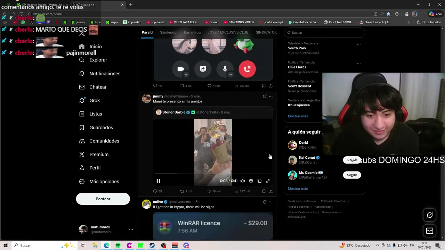Switch to Para ti tab
This screenshot has height=250, width=445.
(x=147, y=32)
